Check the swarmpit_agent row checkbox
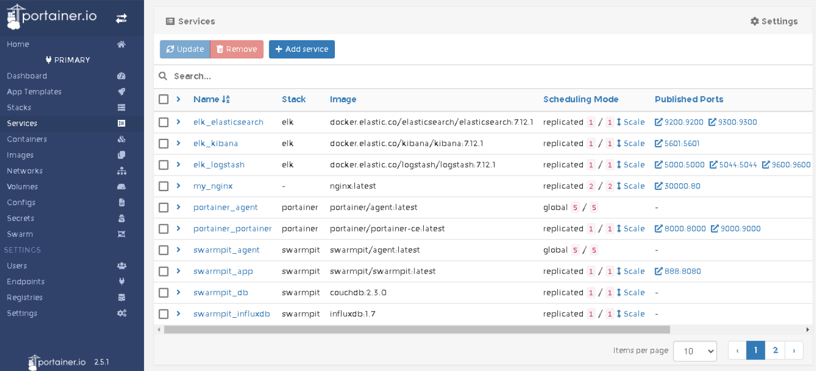This screenshot has height=371, width=816. tap(164, 250)
